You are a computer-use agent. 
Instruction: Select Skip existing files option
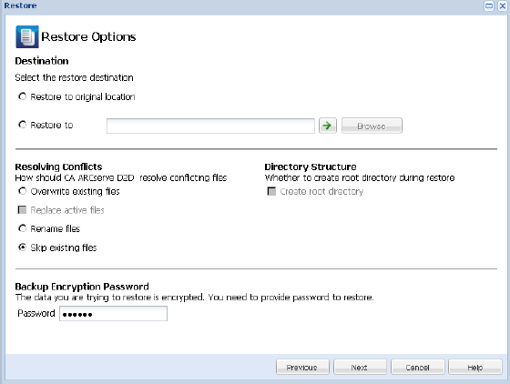click(x=22, y=248)
